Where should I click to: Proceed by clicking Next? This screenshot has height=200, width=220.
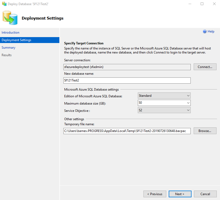tap(180, 194)
